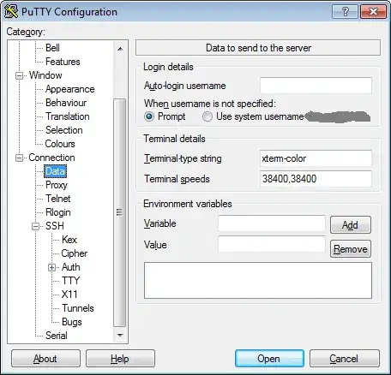Select Use system username radio button
The image size is (391, 375).
tap(208, 116)
